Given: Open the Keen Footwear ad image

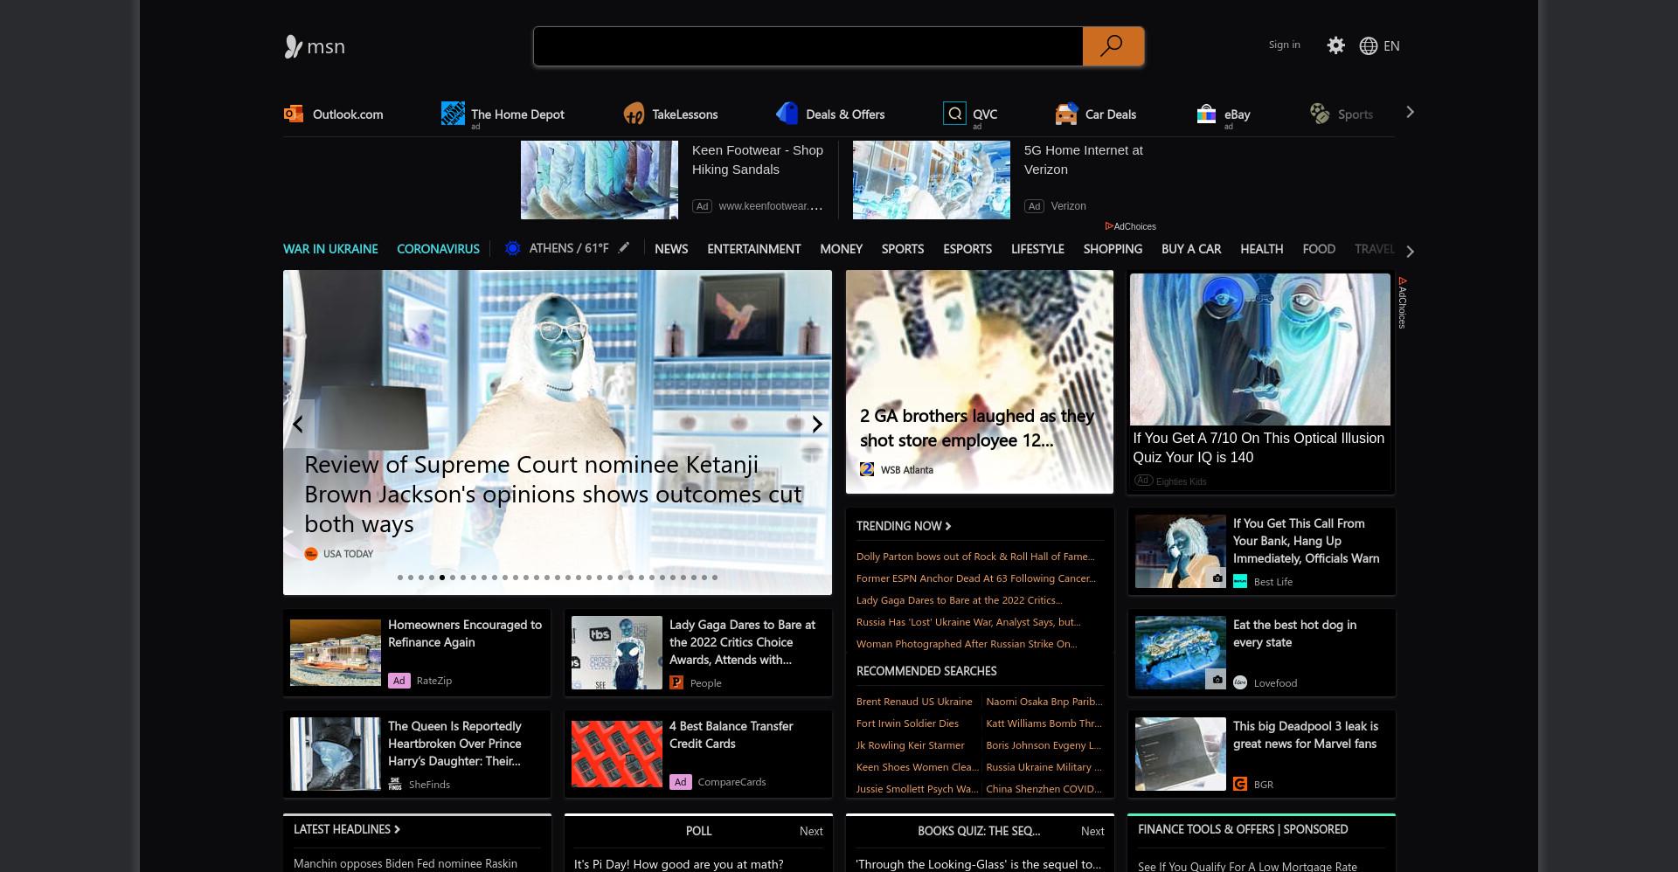Looking at the screenshot, I should (x=600, y=180).
